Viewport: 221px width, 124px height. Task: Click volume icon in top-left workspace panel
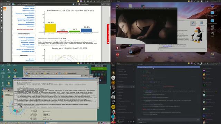(91, 1)
